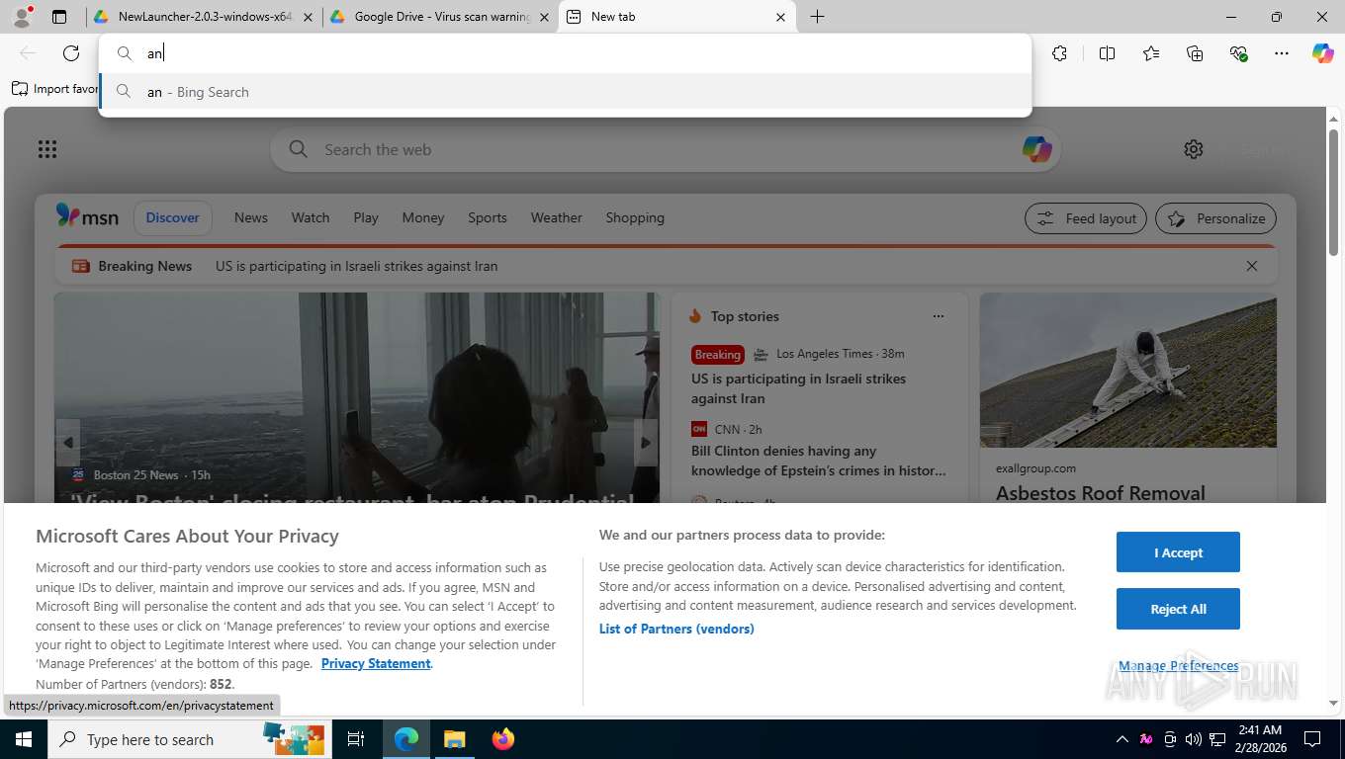Open the Edge profile icon
This screenshot has height=759, width=1345.
(22, 17)
